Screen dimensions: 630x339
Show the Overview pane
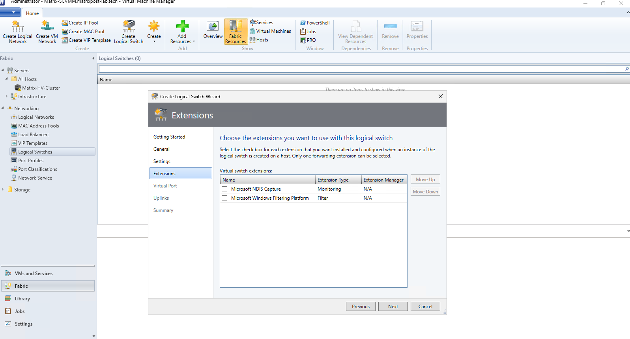click(213, 30)
